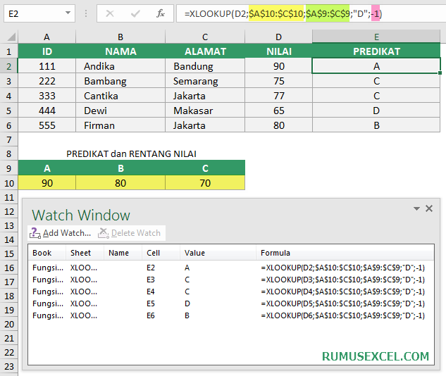
Task: Select cell containing Makasar
Action: click(x=205, y=111)
